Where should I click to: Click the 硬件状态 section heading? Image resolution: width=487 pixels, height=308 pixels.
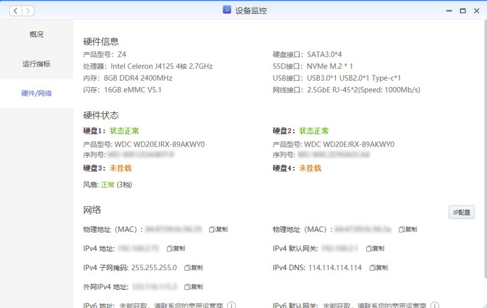pos(101,115)
